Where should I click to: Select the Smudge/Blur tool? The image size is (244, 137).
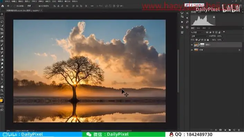[x=2, y=64]
